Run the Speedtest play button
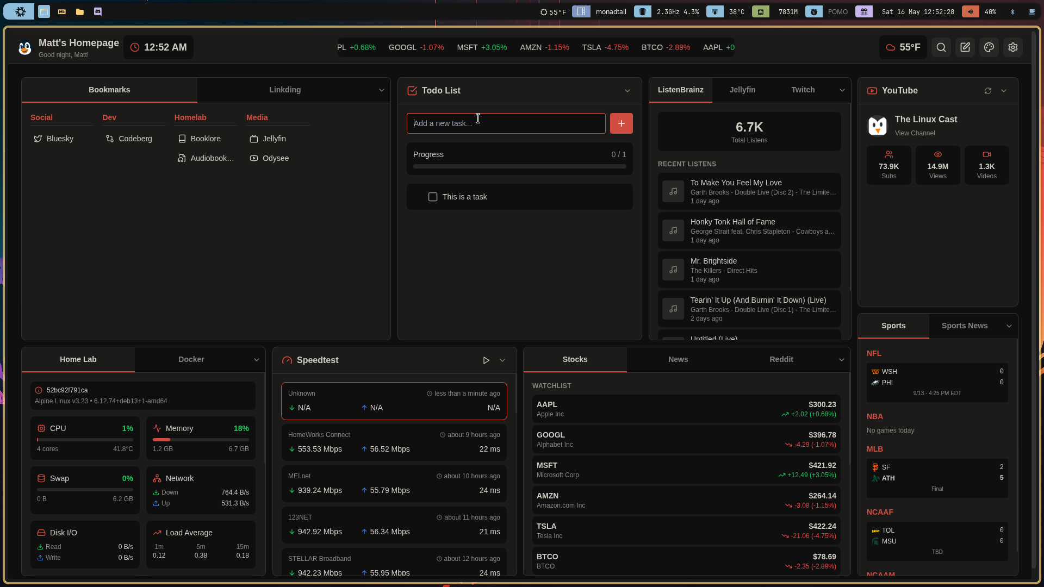The height and width of the screenshot is (587, 1044). point(486,360)
